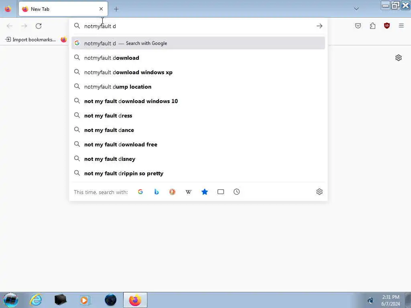Search this time with Wikipedia icon
The height and width of the screenshot is (308, 411).
pyautogui.click(x=189, y=192)
